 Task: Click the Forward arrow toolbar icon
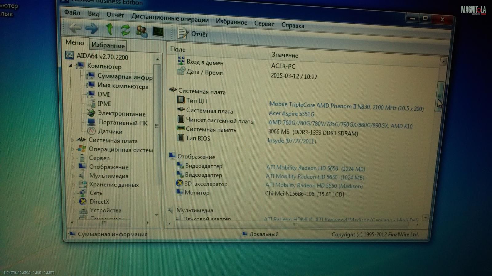click(x=92, y=29)
